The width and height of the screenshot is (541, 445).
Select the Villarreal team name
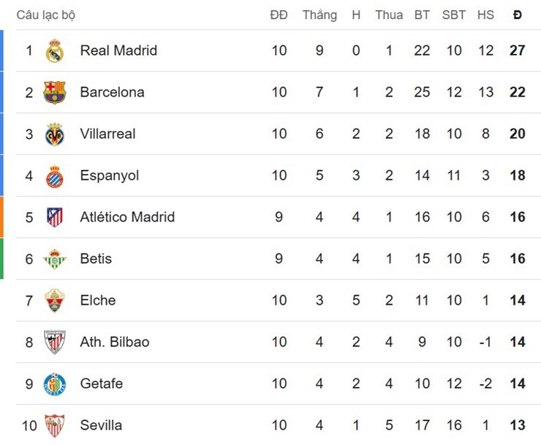(x=107, y=134)
